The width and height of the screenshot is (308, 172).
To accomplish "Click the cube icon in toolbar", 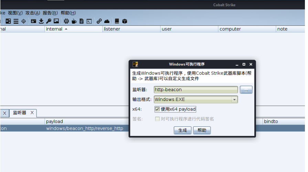I will (x=125, y=21).
